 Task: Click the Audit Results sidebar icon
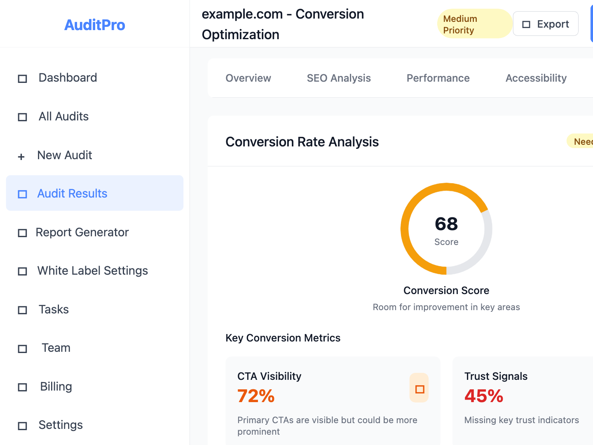click(22, 194)
